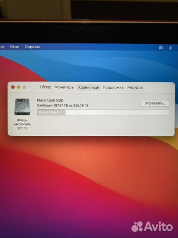178x238 pixels.
Task: Switch to the Мониторы tab
Action: tap(65, 87)
